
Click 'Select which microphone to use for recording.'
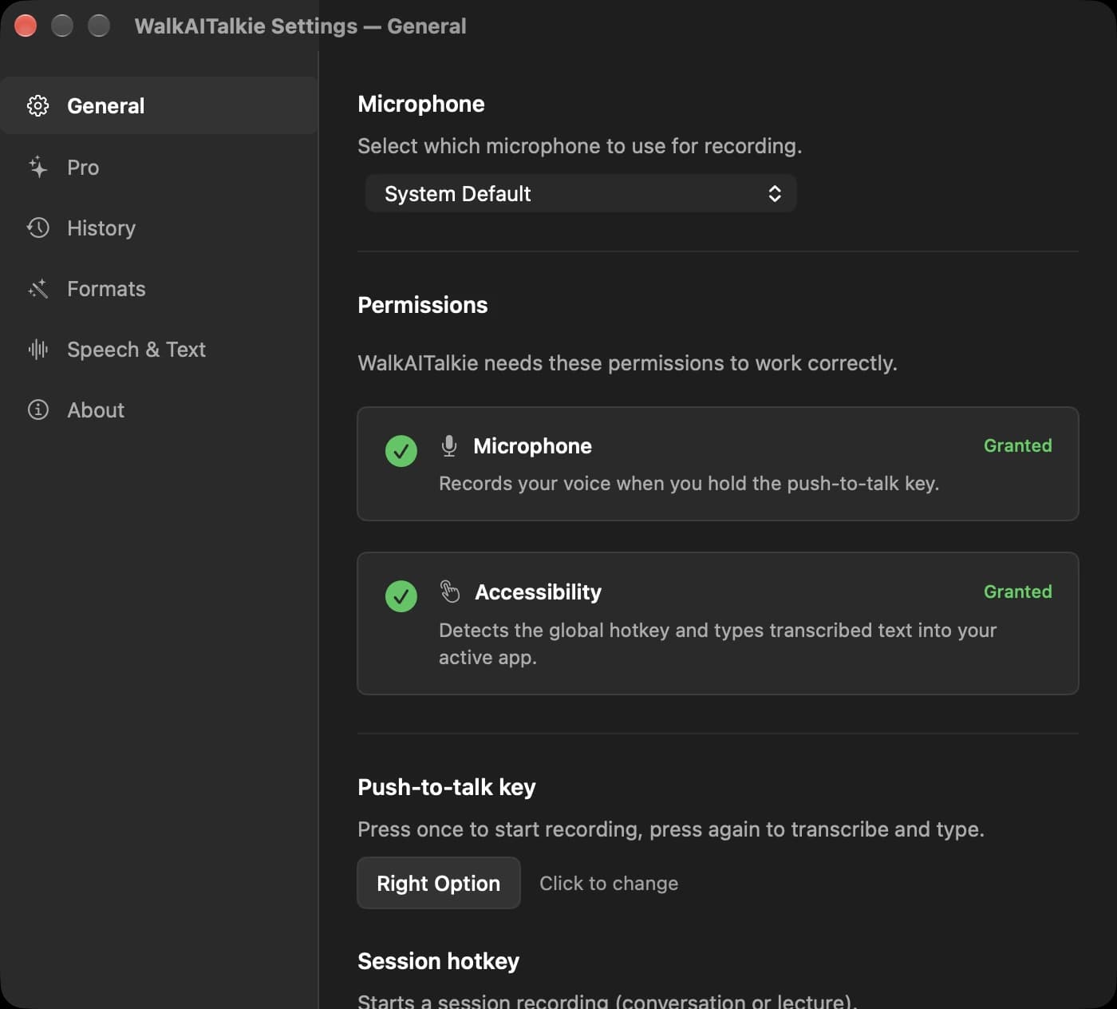coord(580,146)
